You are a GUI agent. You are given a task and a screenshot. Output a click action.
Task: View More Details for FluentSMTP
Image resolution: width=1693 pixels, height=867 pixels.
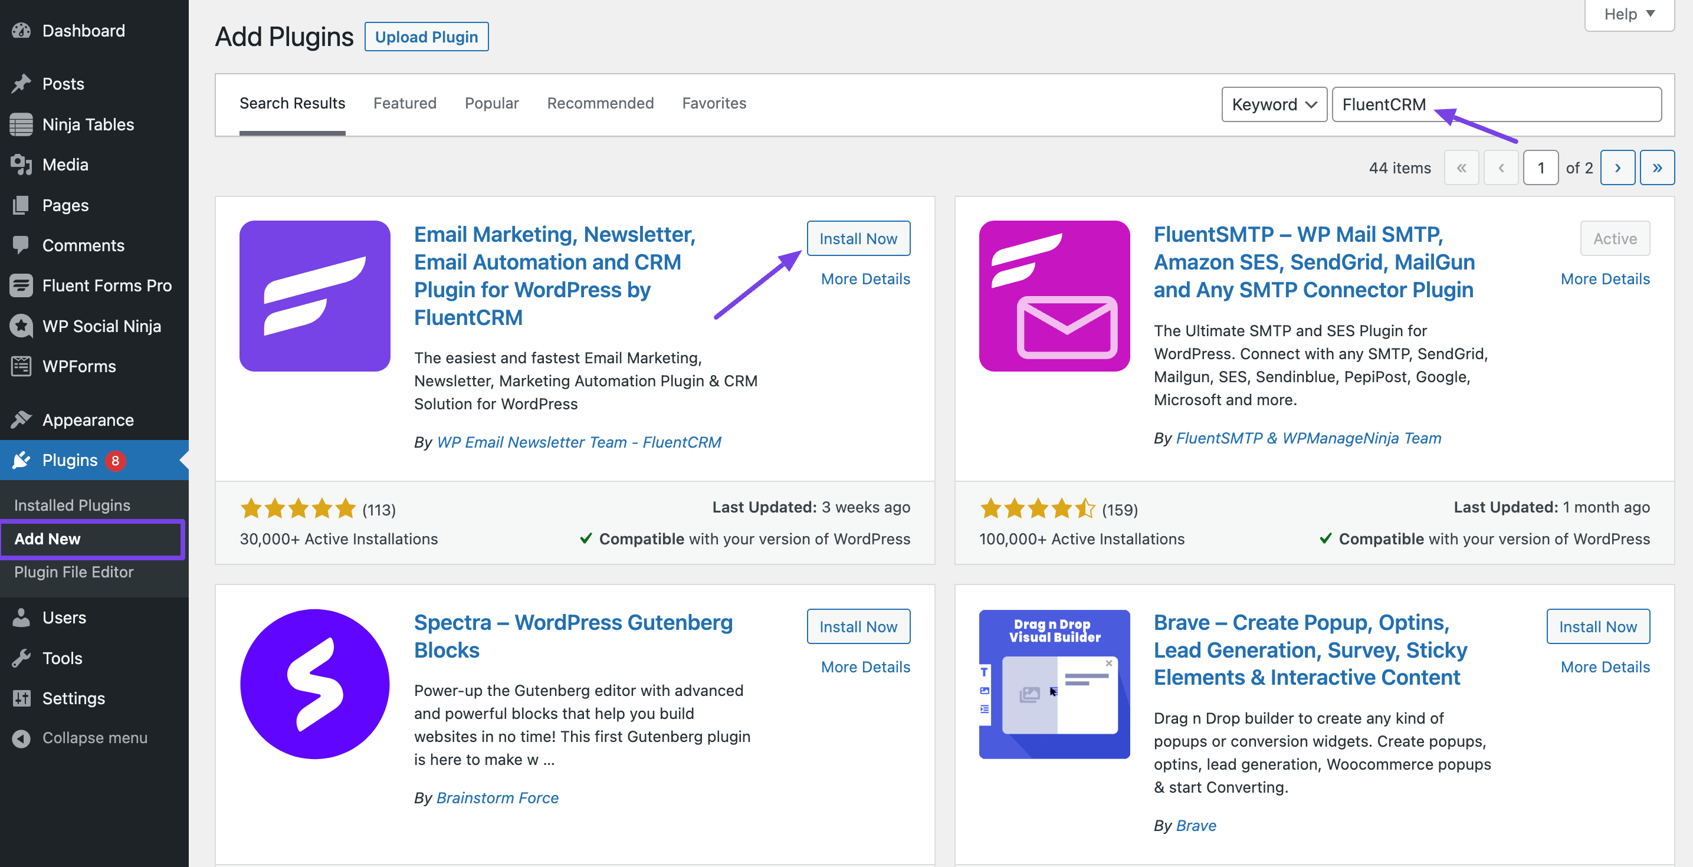coord(1605,279)
